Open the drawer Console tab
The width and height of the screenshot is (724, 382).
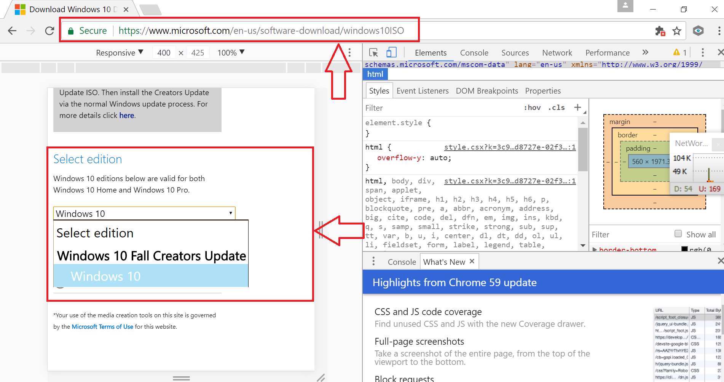402,262
